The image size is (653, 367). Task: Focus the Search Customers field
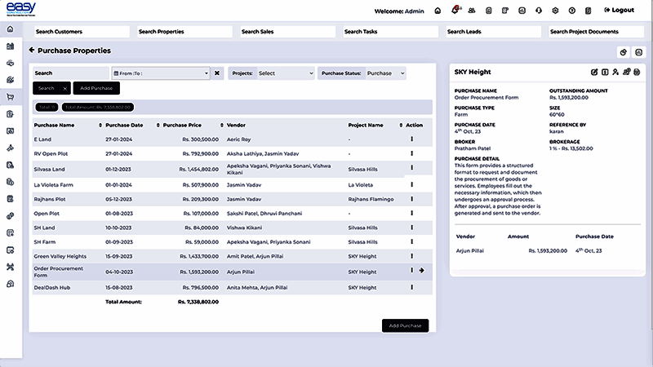click(x=82, y=32)
